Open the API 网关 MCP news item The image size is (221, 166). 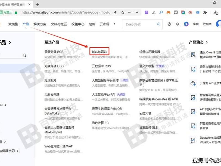click(x=210, y=111)
